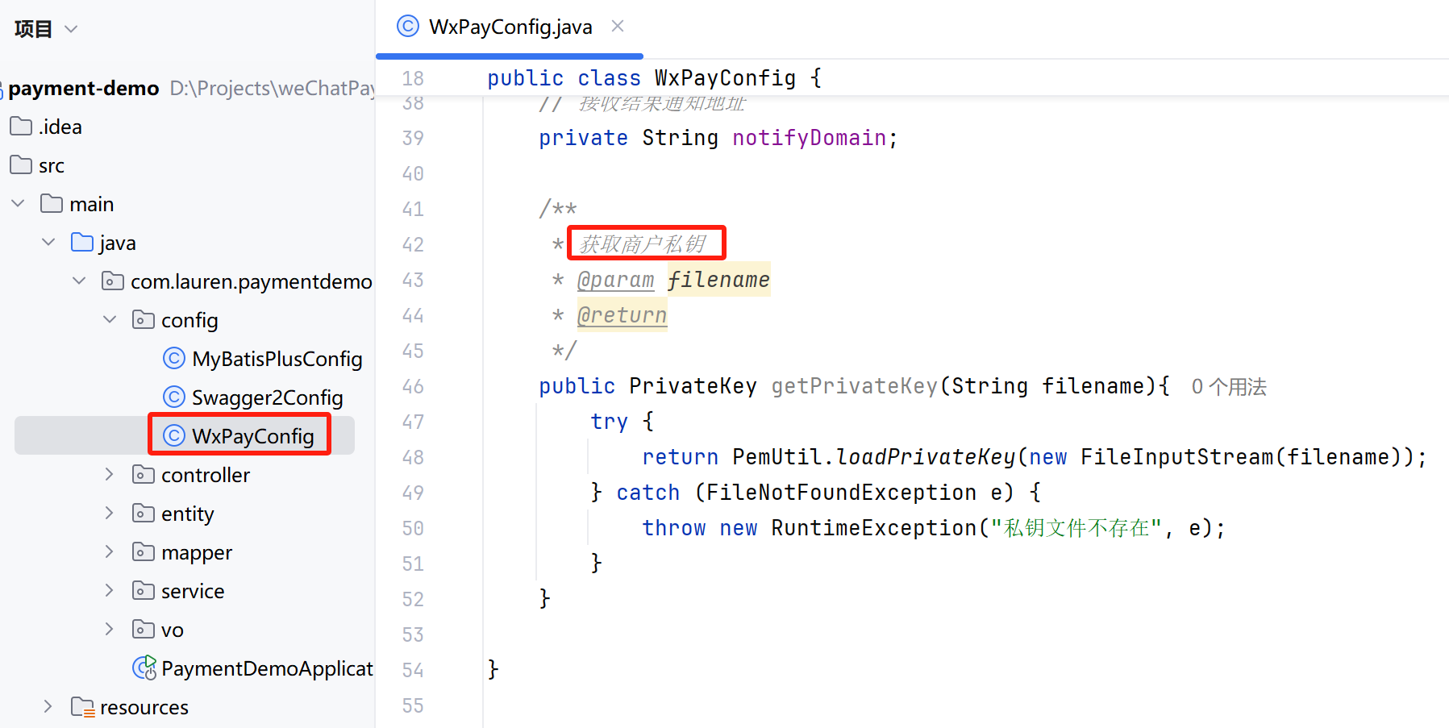Select the payment-demo project root
Viewport: 1449px width, 728px height.
coord(83,89)
